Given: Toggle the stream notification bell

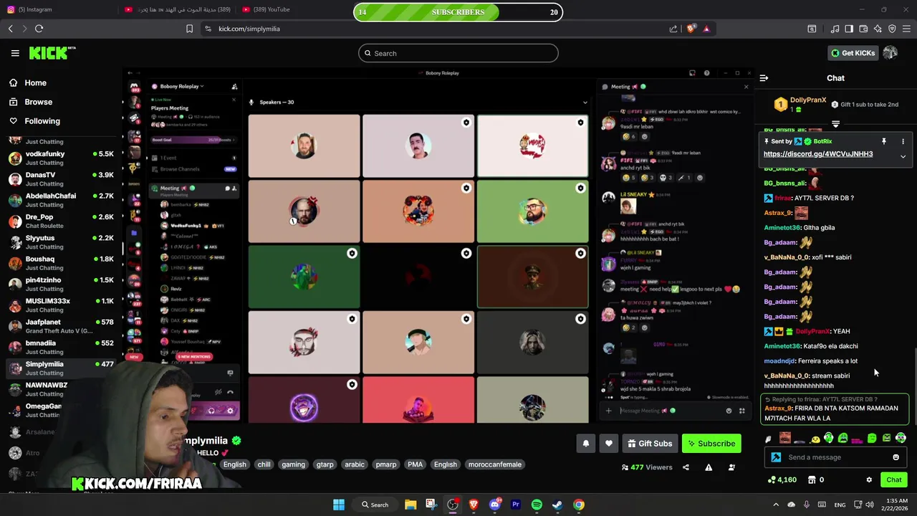Looking at the screenshot, I should click(x=585, y=444).
